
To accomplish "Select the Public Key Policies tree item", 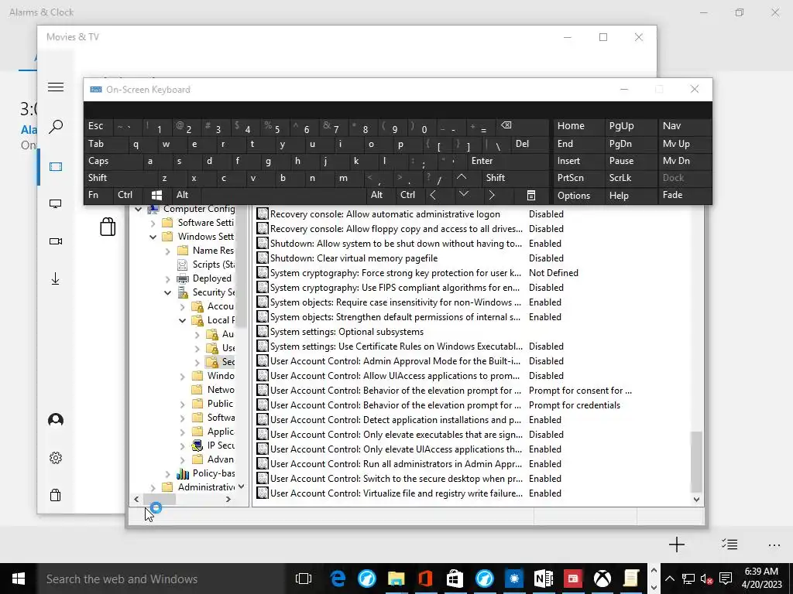I will click(214, 404).
